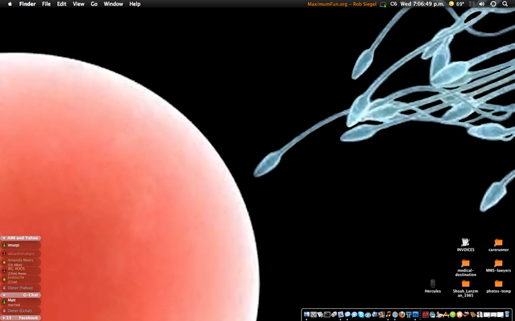Open the 69° weather menu bar item

[456, 4]
